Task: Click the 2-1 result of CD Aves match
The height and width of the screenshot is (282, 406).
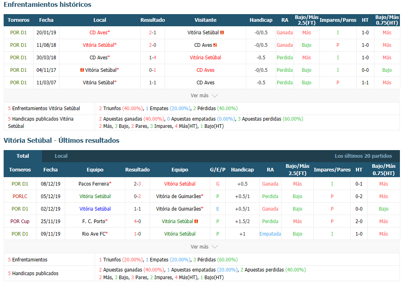Action: tap(152, 33)
